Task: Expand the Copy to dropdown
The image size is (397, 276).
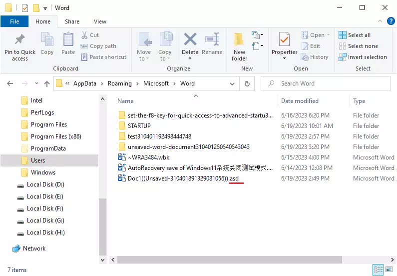Action: 165,58
